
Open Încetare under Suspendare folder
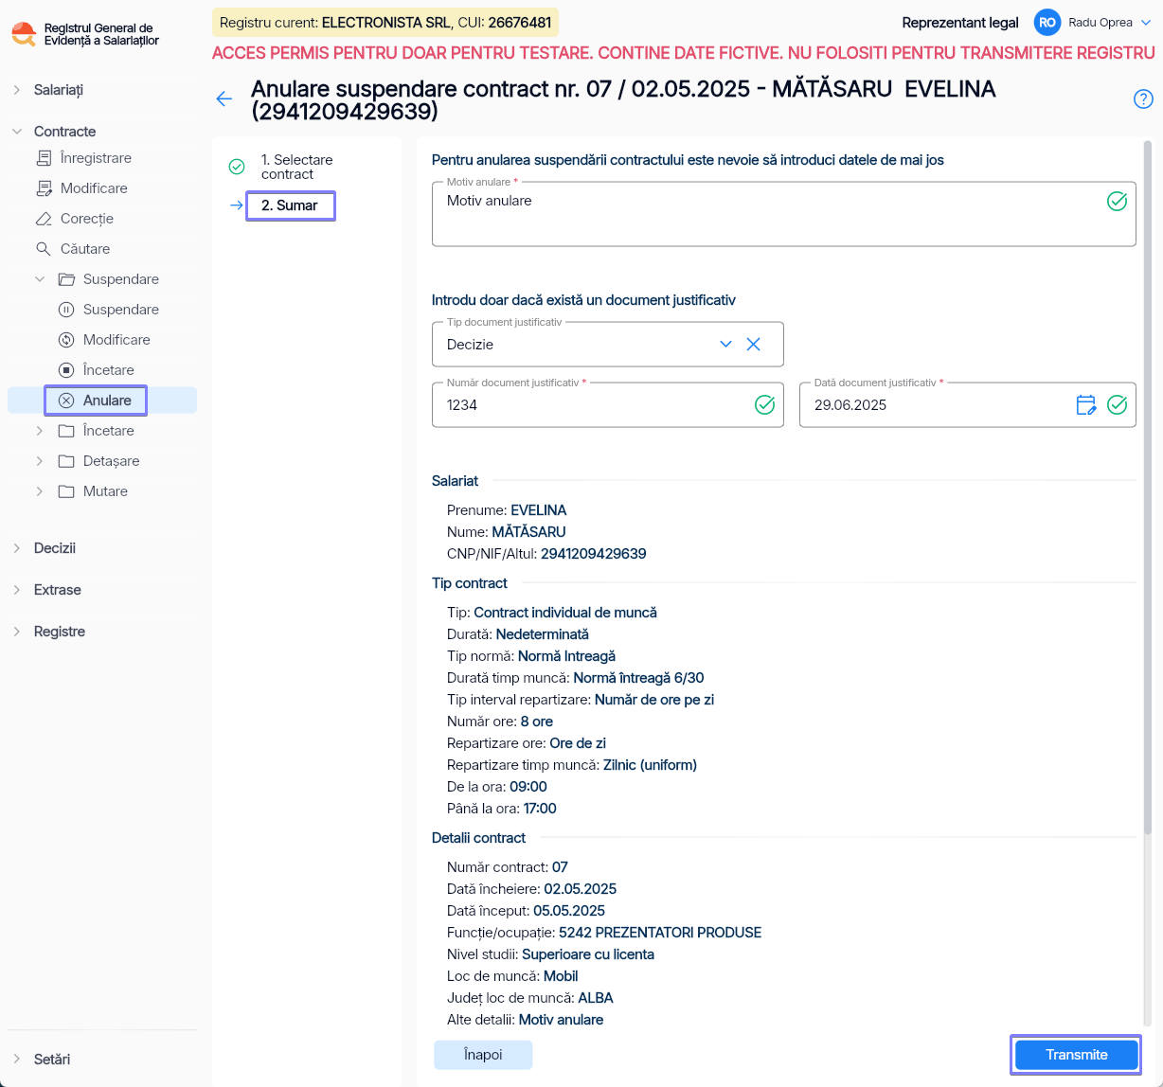click(x=108, y=370)
